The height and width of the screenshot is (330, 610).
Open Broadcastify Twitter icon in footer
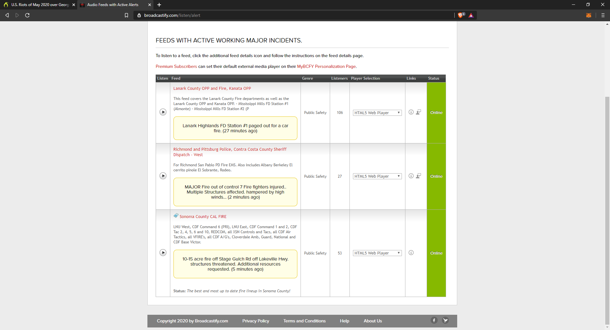(x=445, y=320)
